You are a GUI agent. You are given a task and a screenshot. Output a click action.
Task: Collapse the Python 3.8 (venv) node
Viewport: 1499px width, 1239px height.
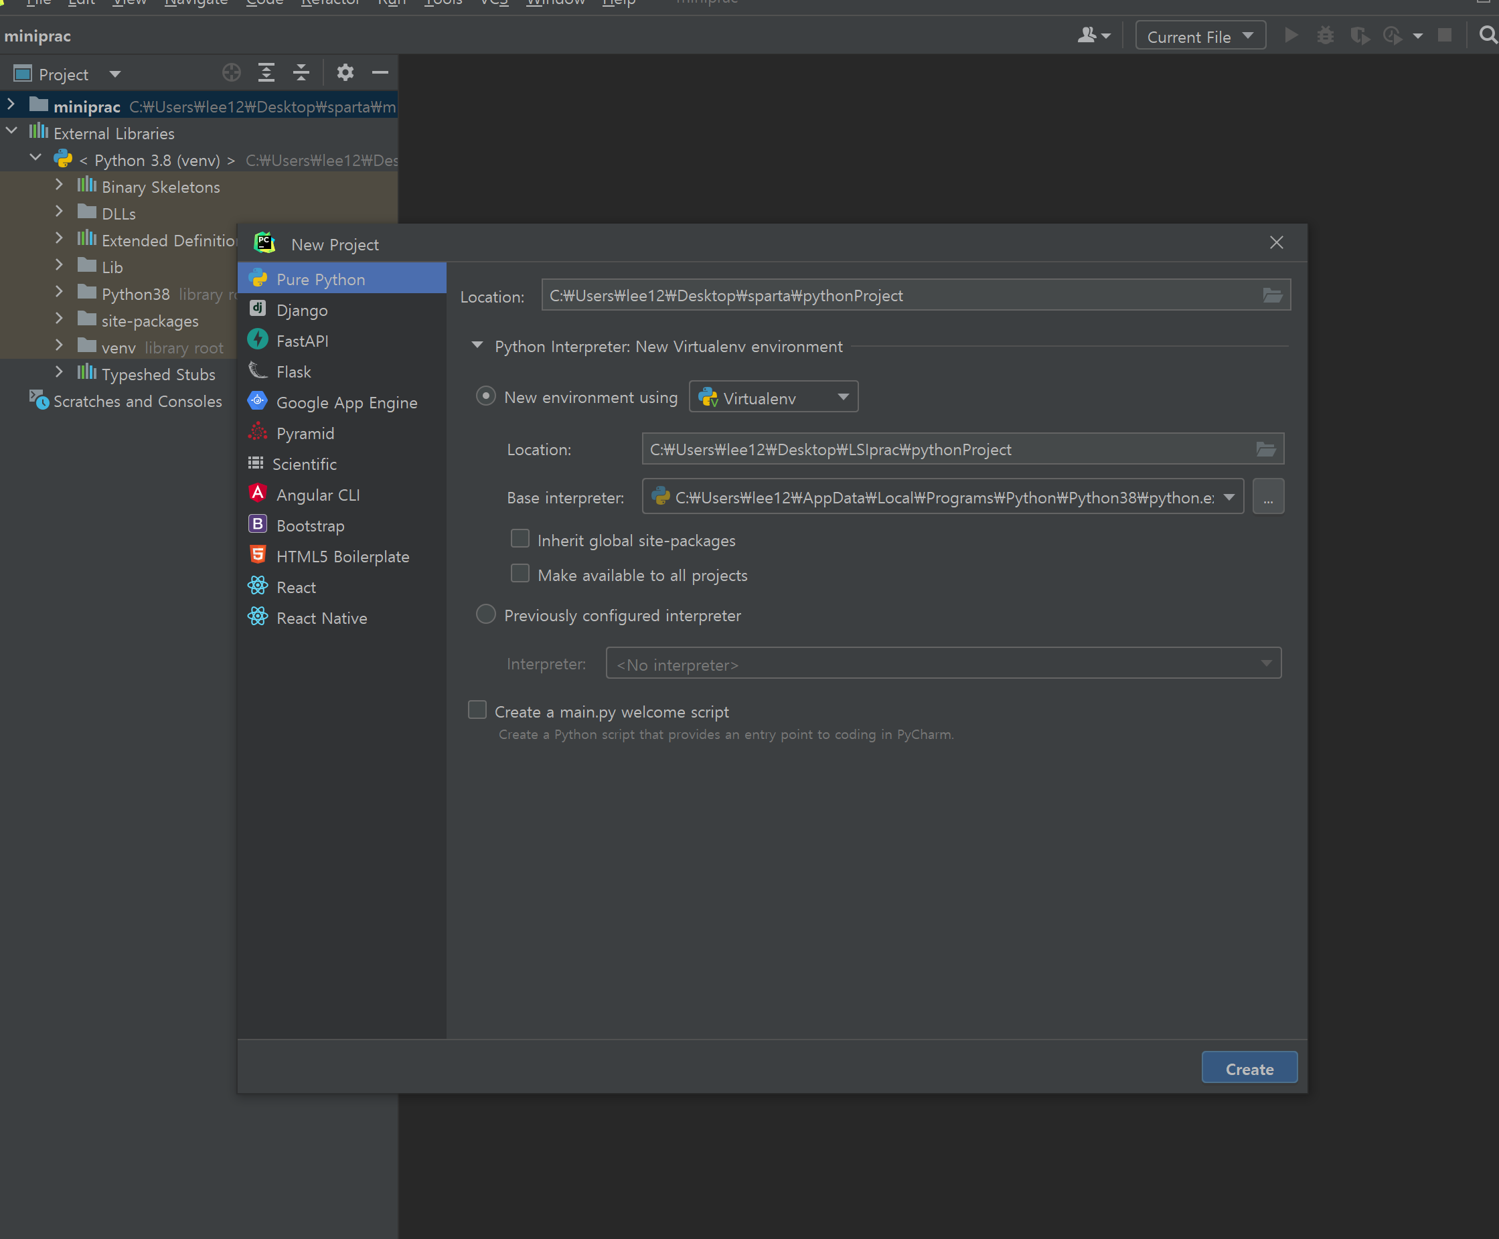tap(35, 159)
